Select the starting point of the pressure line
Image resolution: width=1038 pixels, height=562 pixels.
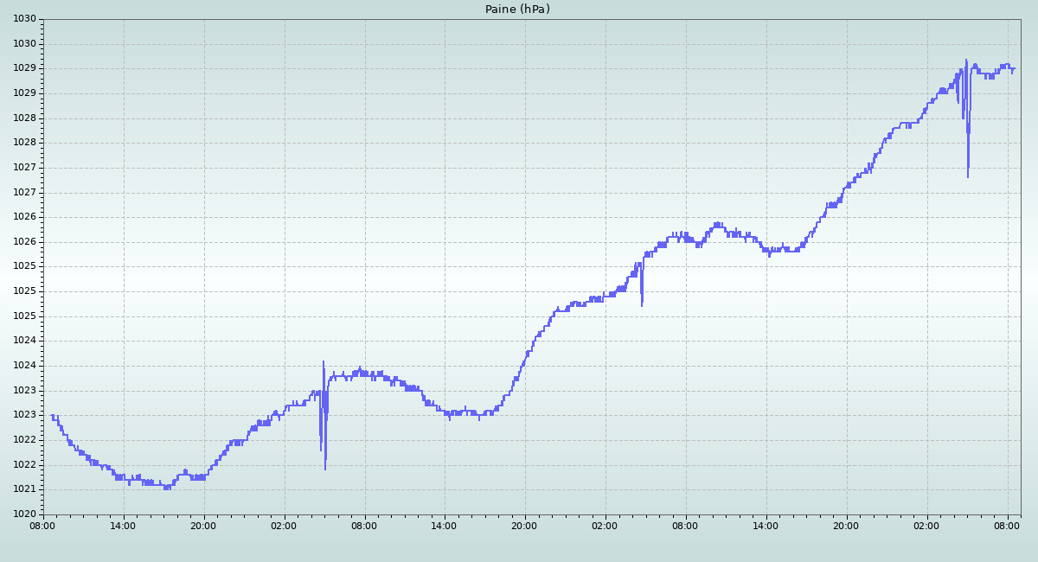[x=51, y=416]
